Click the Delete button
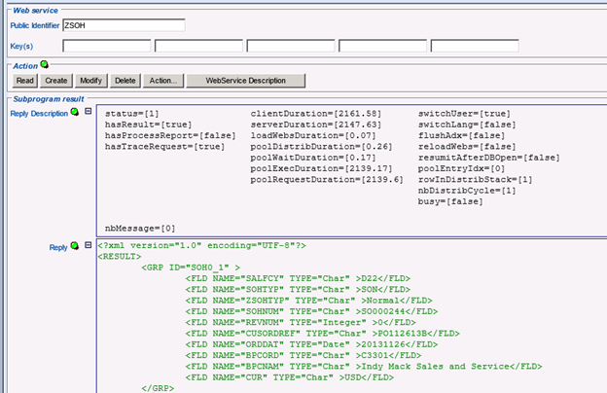The image size is (607, 393). (125, 80)
